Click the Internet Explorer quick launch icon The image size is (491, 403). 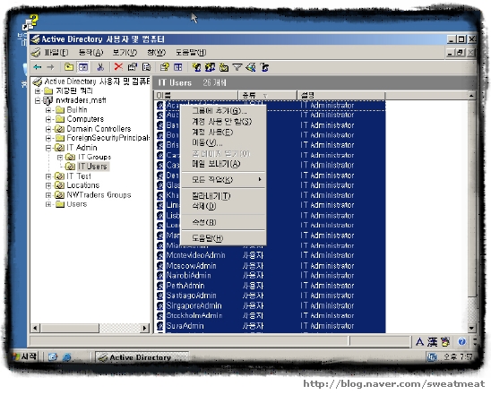click(66, 357)
